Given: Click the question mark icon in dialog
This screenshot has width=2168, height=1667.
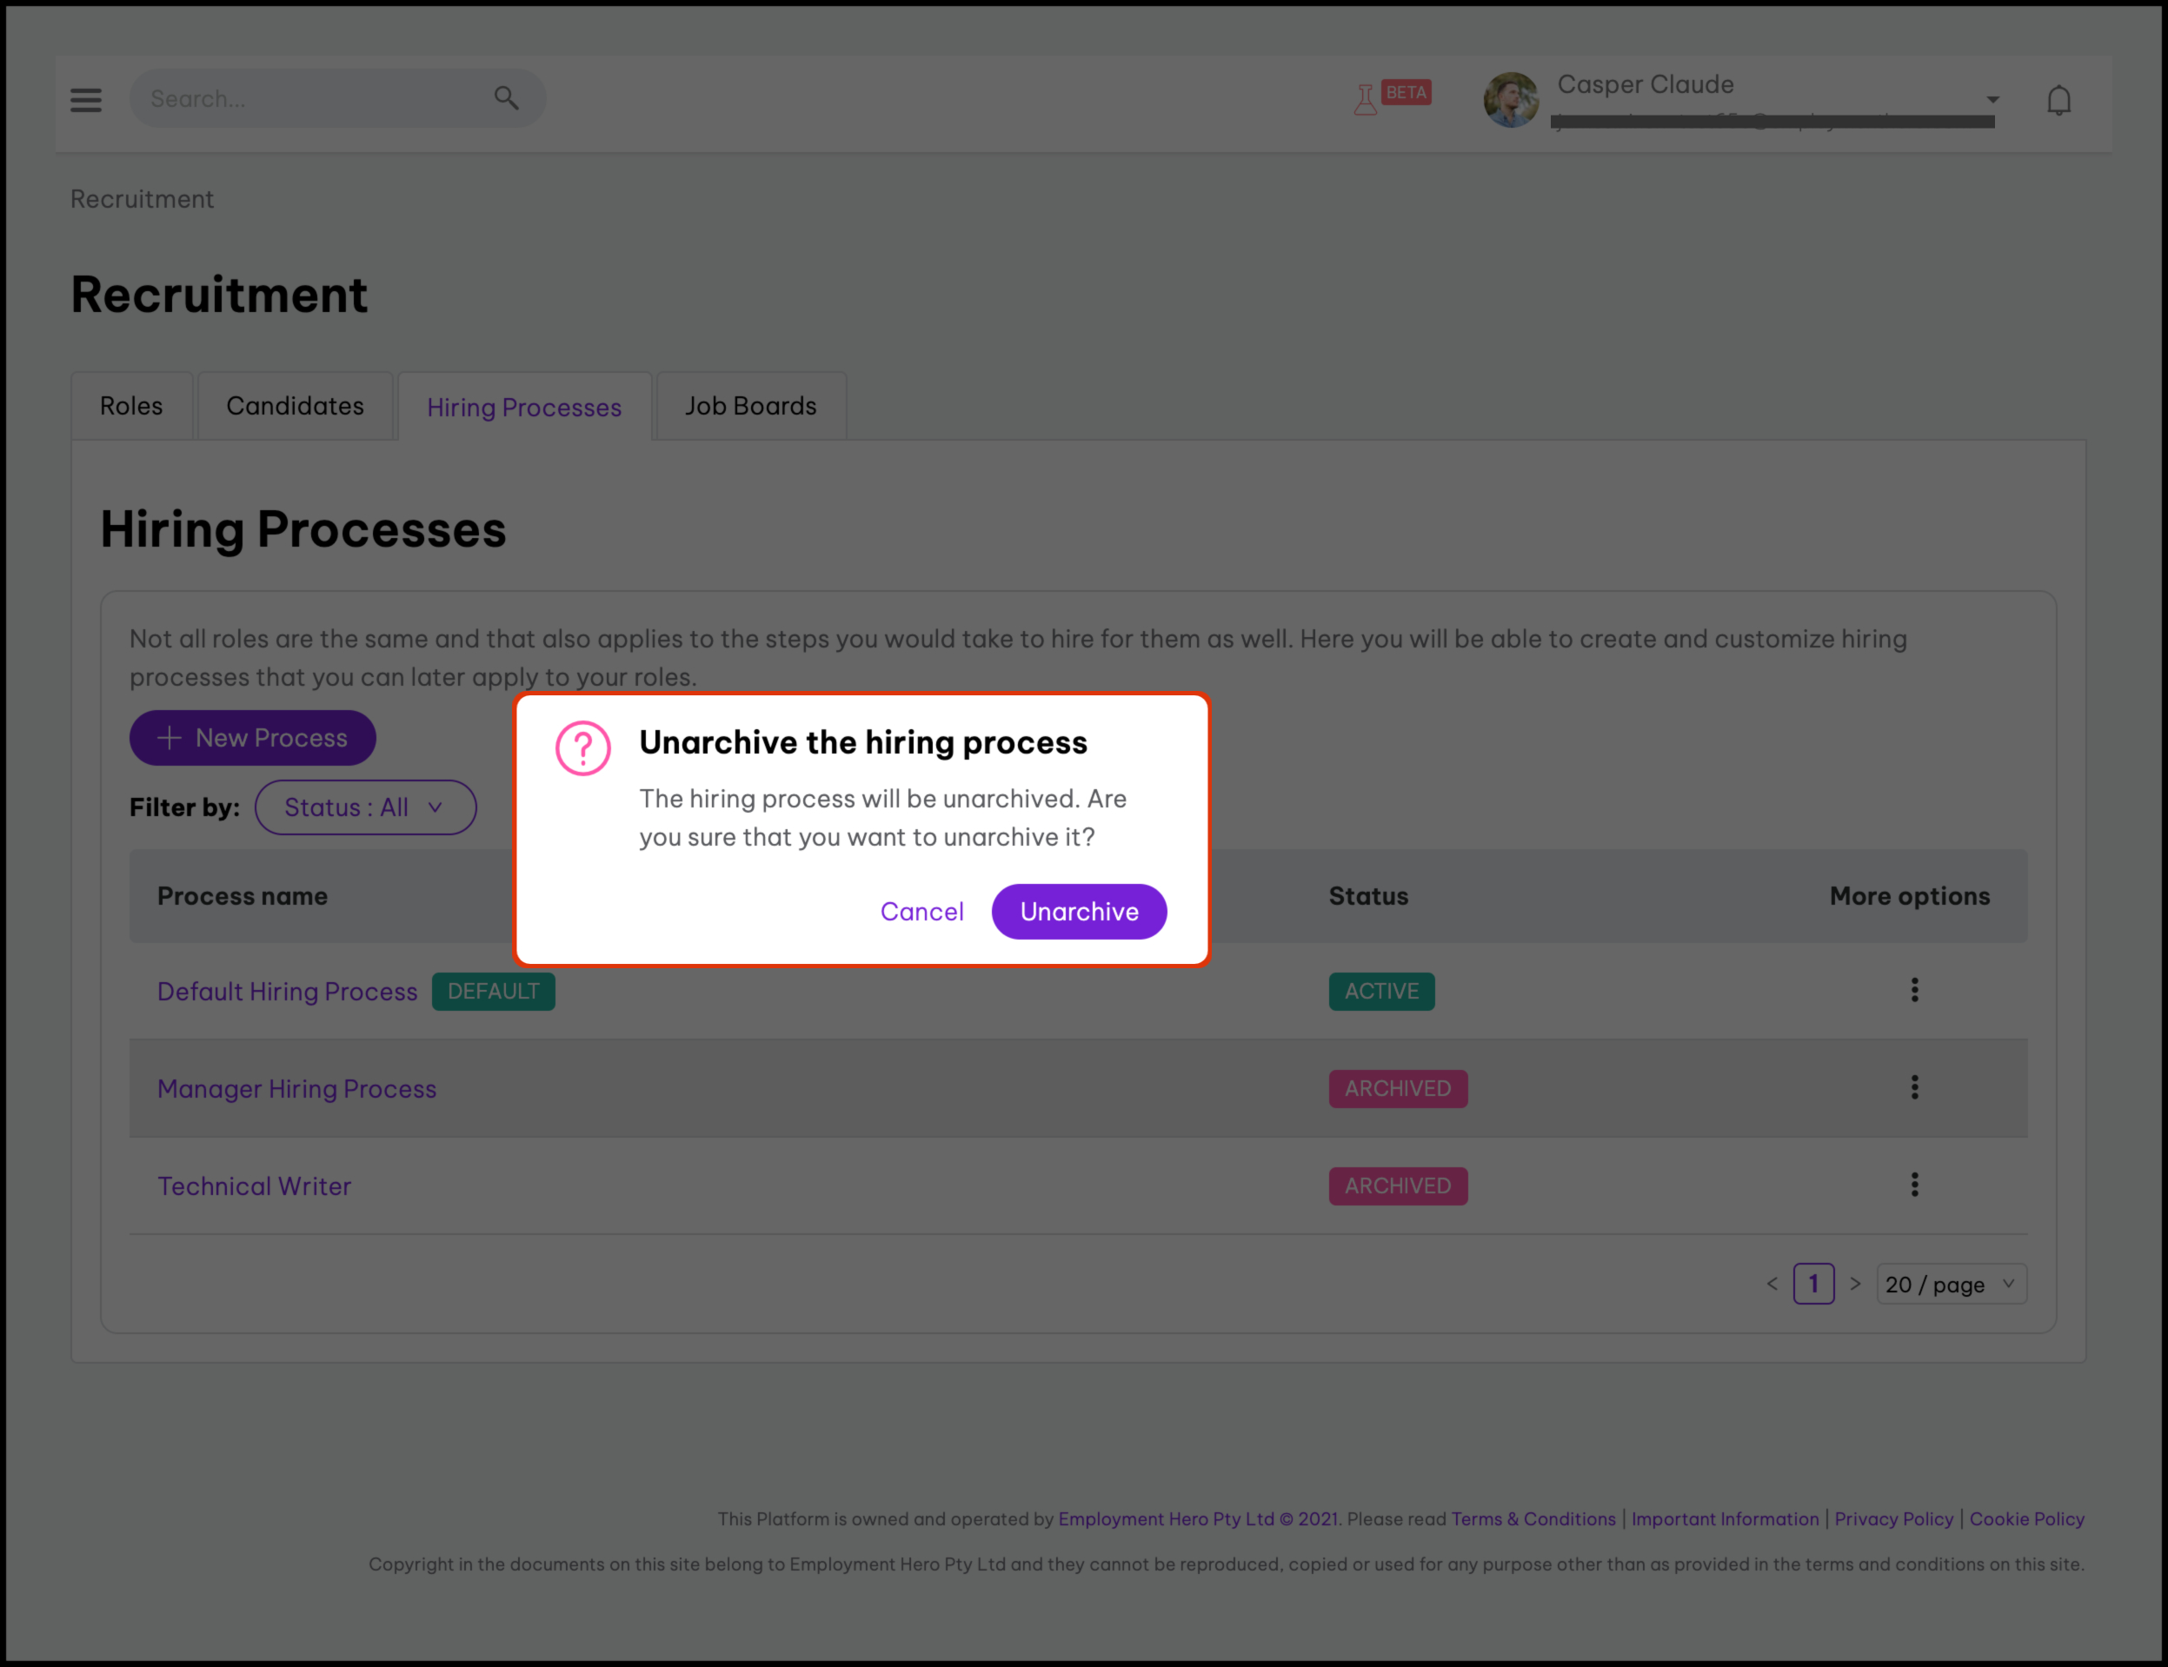Looking at the screenshot, I should 582,748.
